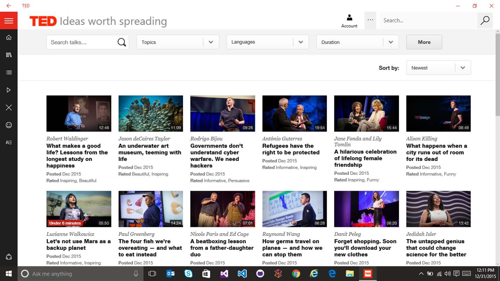
Task: Click the magnifier in Search talks field
Action: [x=122, y=42]
